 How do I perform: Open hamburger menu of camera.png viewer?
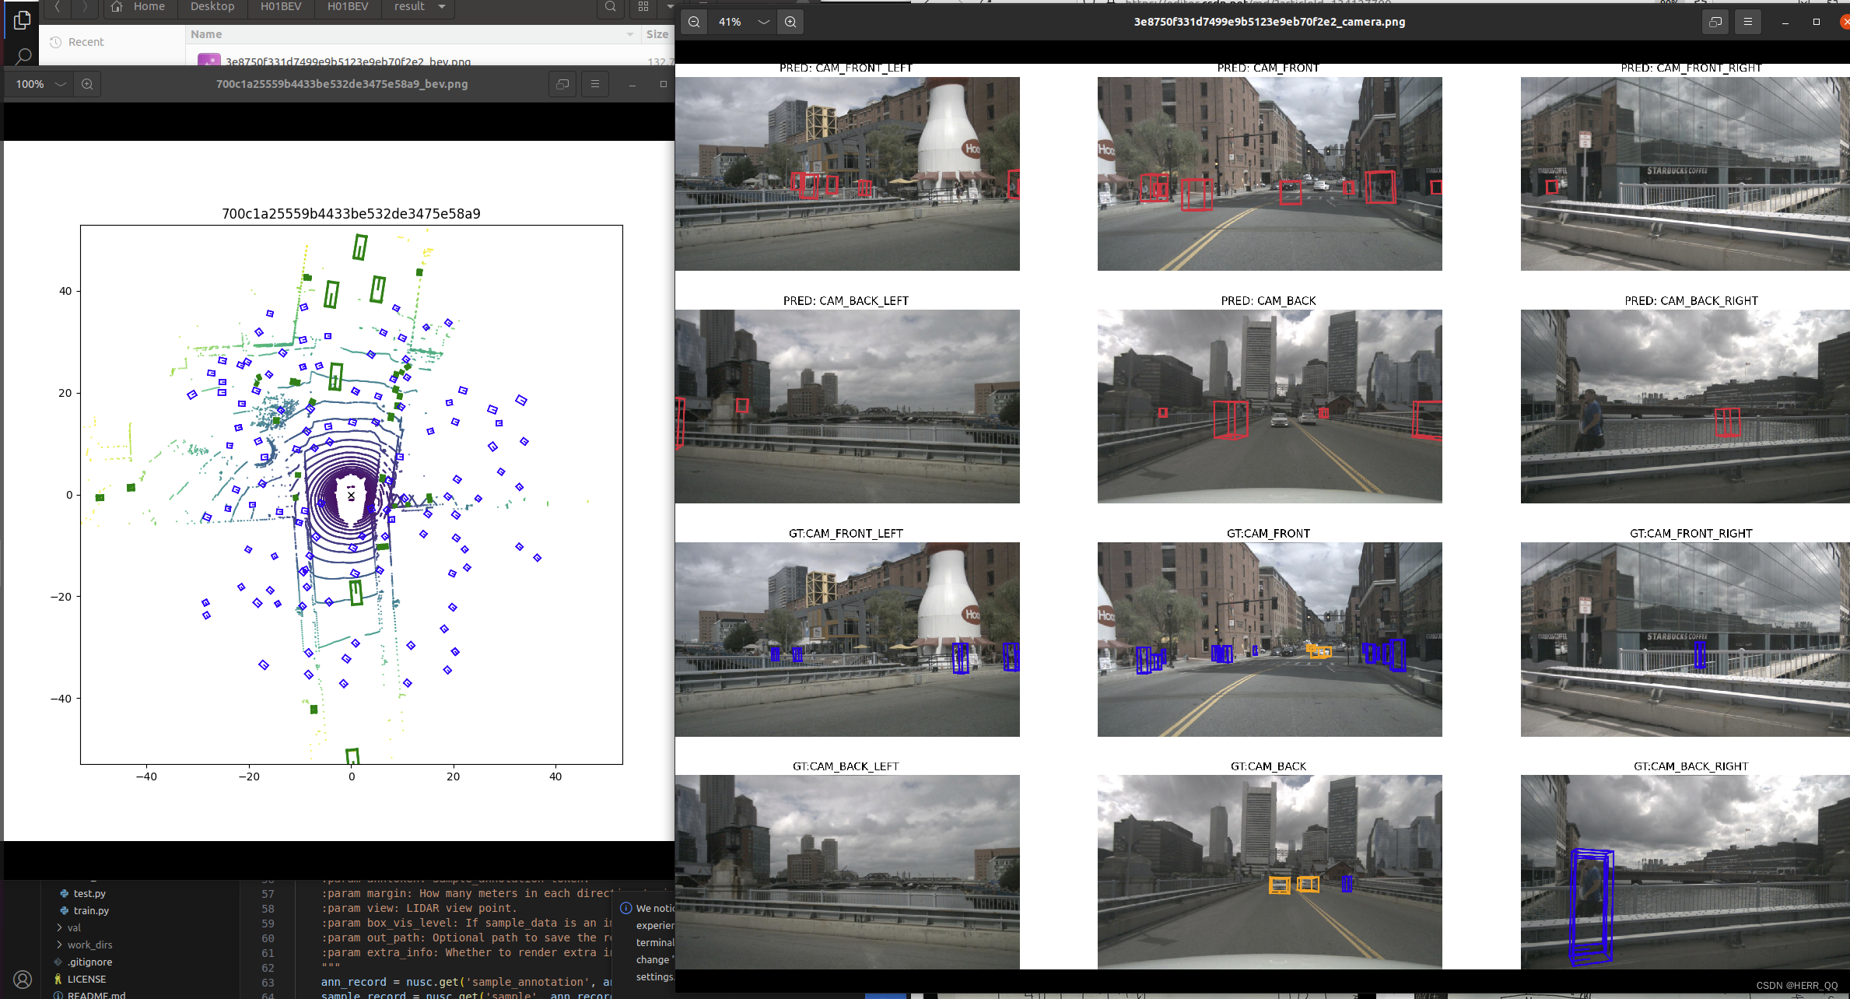(1747, 22)
